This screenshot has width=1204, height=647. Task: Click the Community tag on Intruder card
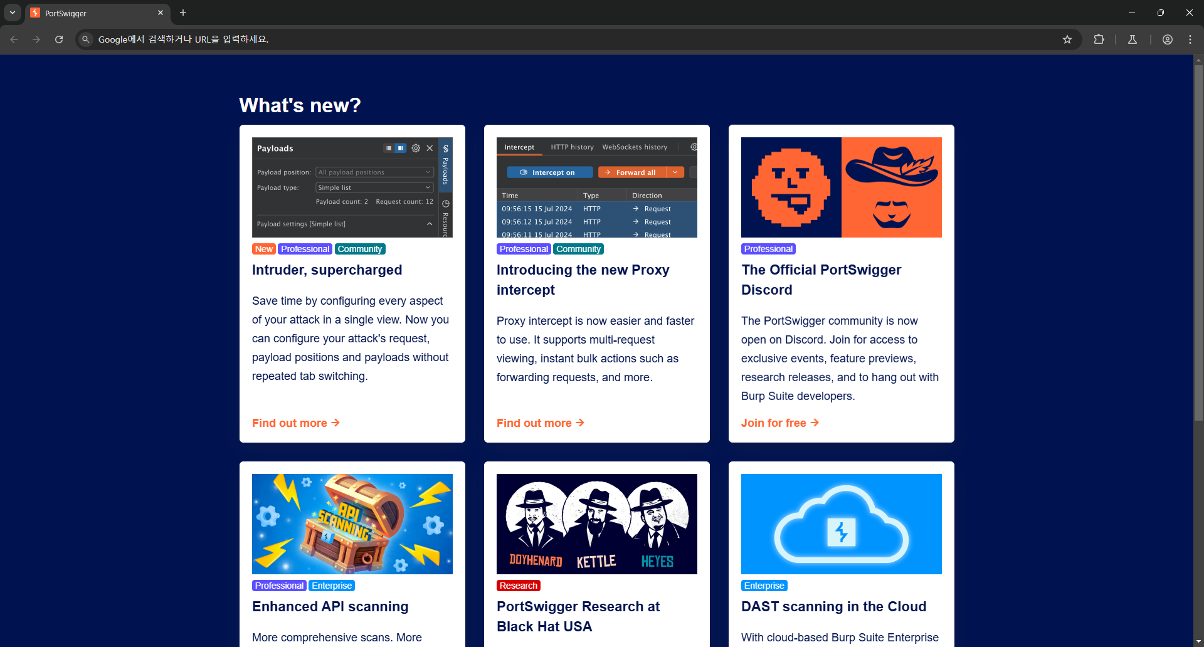360,249
